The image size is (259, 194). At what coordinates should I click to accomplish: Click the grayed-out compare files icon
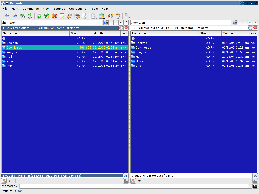tap(85, 16)
